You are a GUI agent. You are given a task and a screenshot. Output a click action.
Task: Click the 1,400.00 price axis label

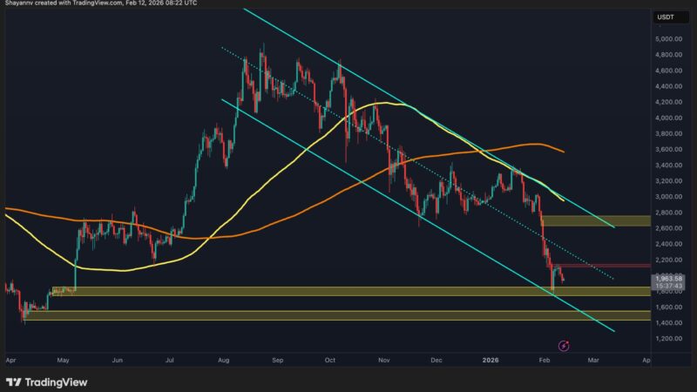point(668,322)
